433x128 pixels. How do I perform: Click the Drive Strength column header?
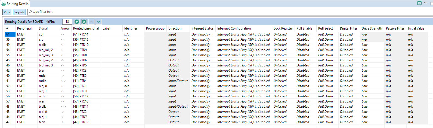(372, 28)
